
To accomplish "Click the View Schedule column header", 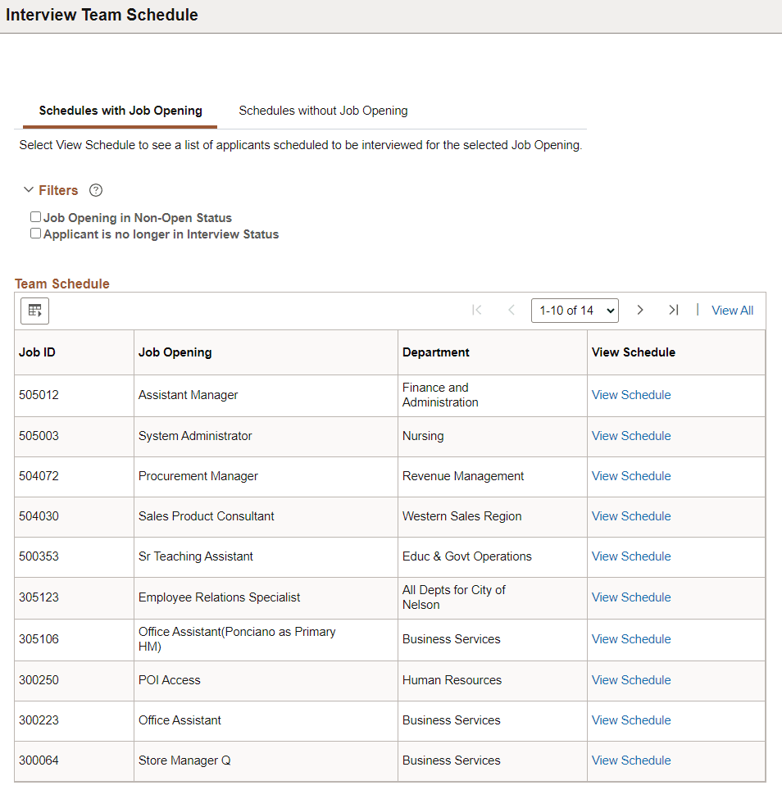I will pos(676,352).
